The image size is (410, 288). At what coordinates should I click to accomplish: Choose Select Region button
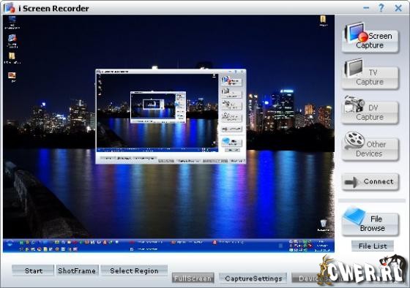pos(134,270)
